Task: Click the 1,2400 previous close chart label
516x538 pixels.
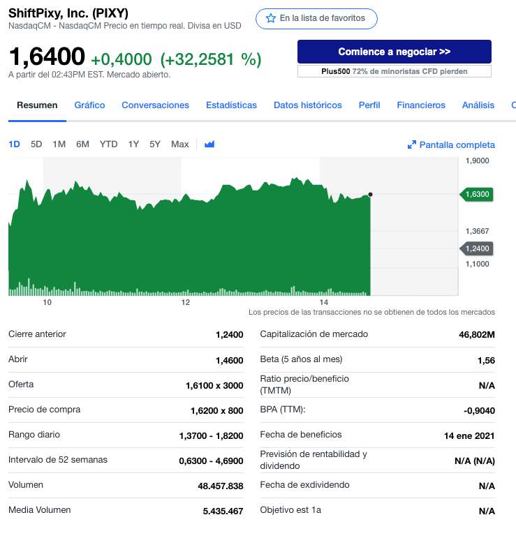Action: pyautogui.click(x=476, y=248)
